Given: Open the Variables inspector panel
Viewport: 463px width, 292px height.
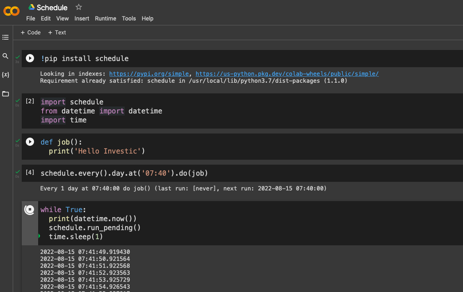Looking at the screenshot, I should coord(5,75).
